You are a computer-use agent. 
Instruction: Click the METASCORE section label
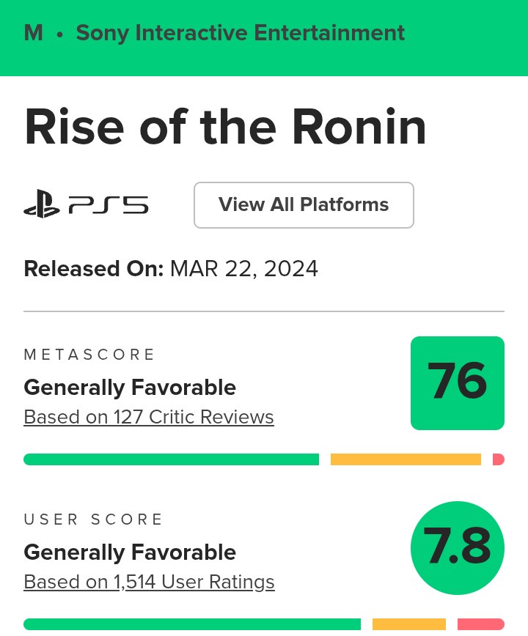(x=89, y=355)
